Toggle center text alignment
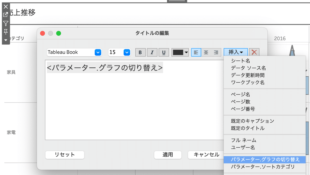This screenshot has height=175, width=310. click(206, 52)
